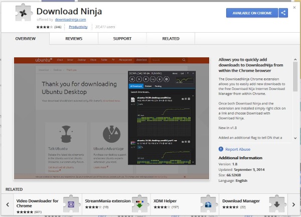The width and height of the screenshot is (301, 217).
Task: Click the star rating in the header
Action: pos(43,27)
